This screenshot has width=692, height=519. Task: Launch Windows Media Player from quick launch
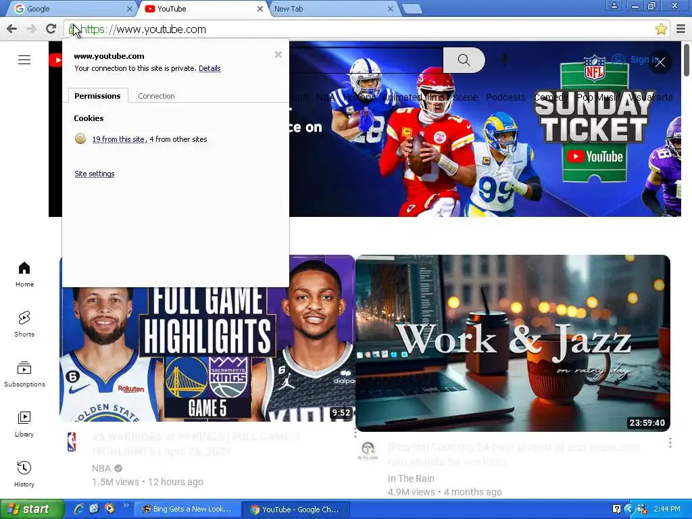point(109,509)
